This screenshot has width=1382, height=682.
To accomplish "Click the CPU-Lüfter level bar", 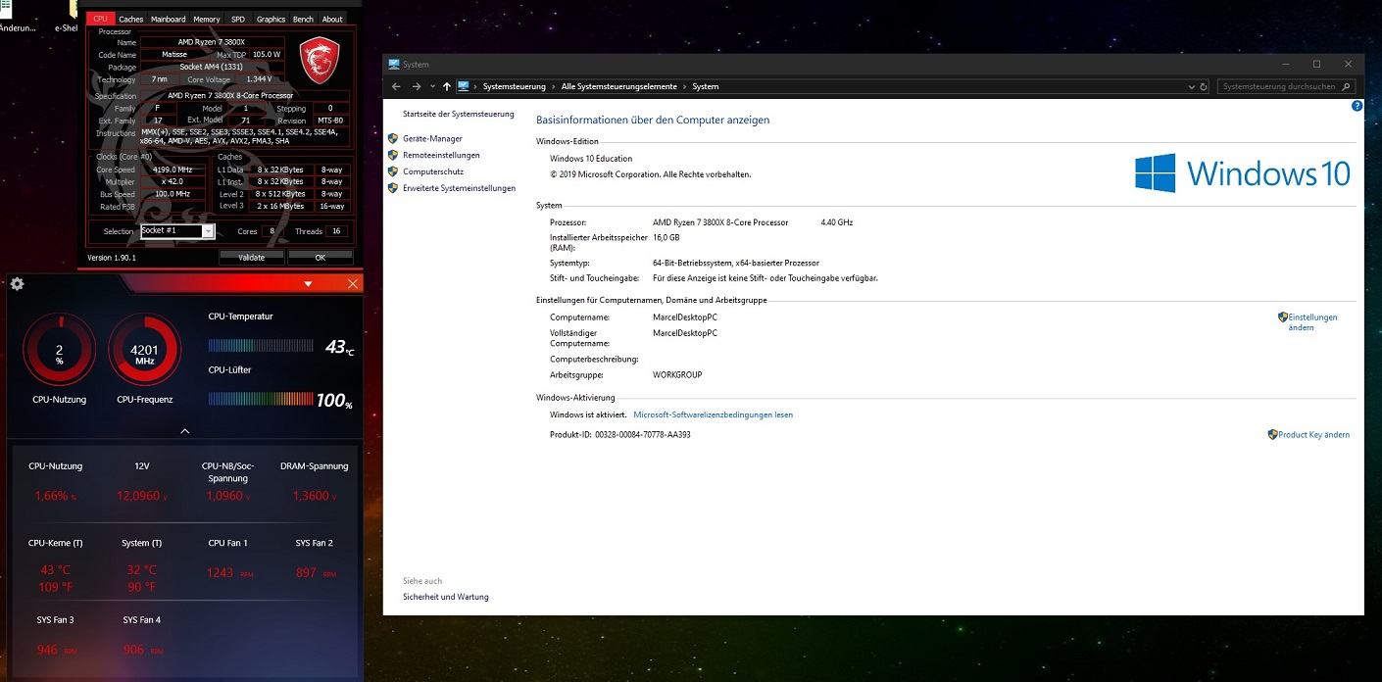I will coord(261,399).
